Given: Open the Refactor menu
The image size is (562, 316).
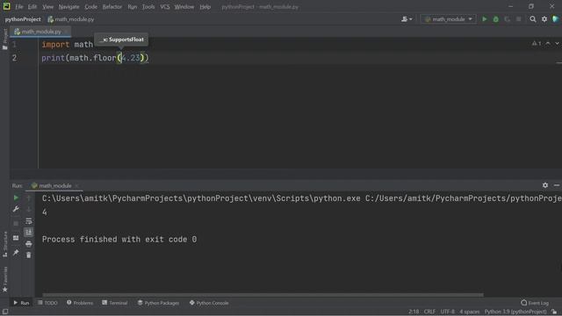Looking at the screenshot, I should 112,7.
